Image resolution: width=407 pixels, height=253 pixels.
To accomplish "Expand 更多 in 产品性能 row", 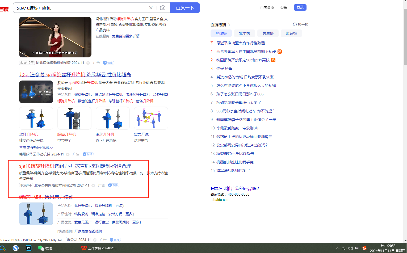I will point(130,214).
